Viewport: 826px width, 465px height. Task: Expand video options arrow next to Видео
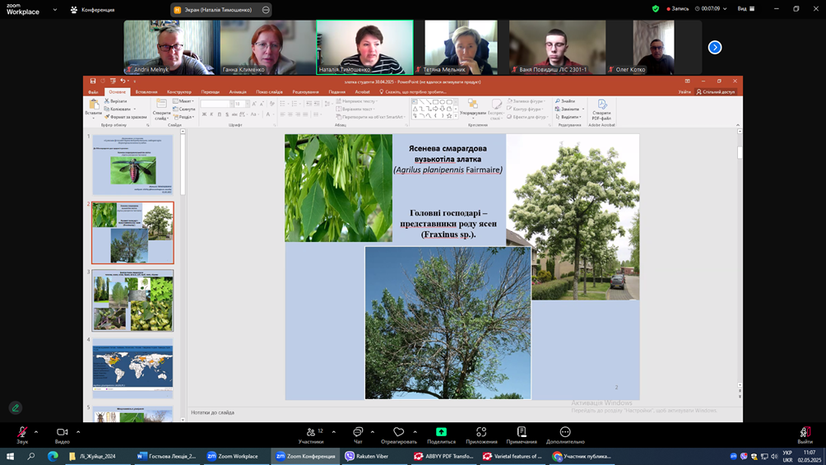[x=78, y=432]
